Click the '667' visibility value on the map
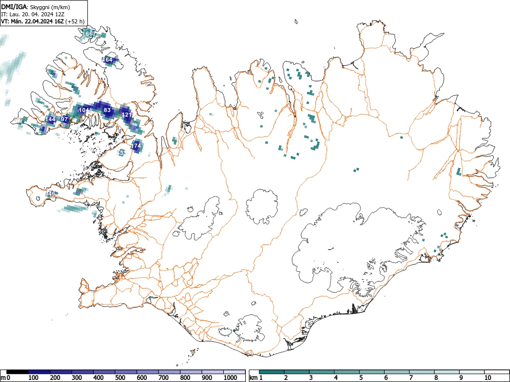 click(x=91, y=34)
